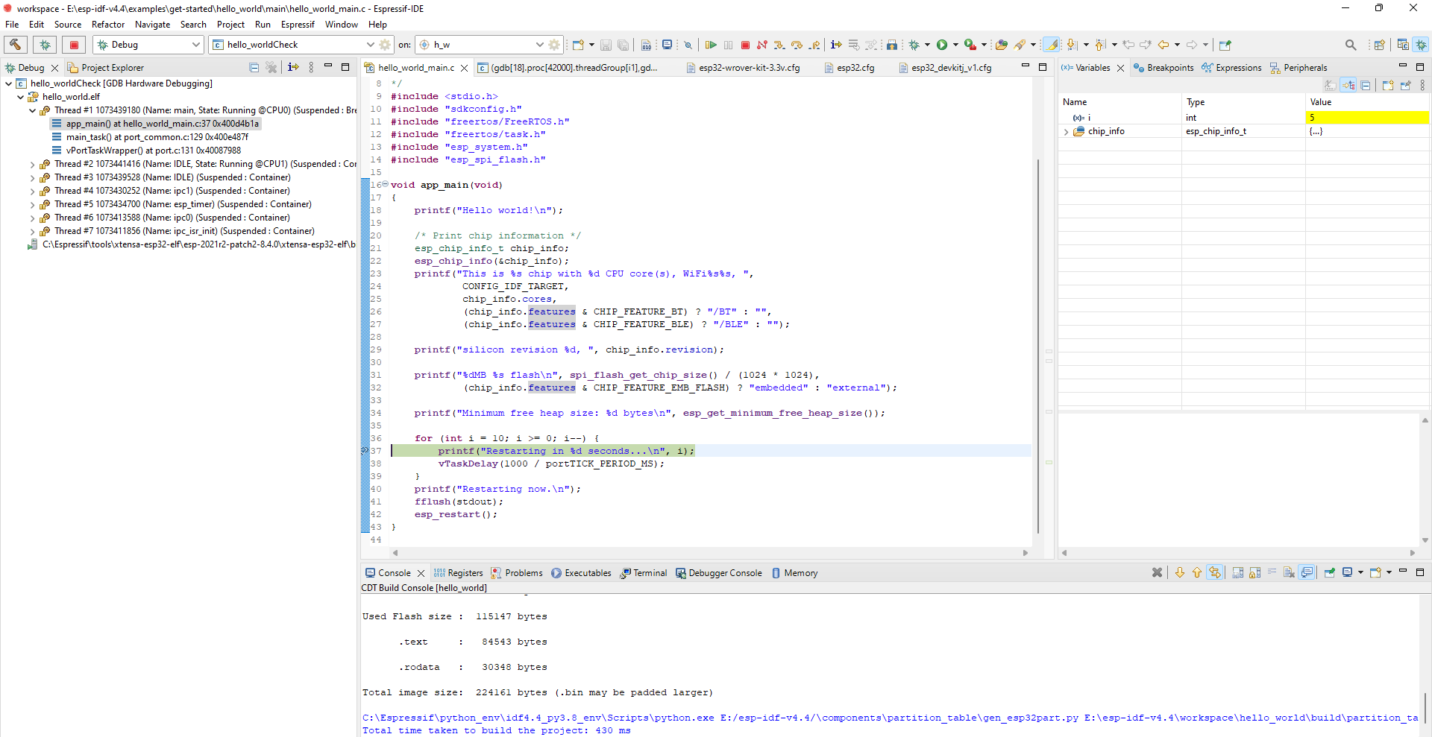Image resolution: width=1432 pixels, height=737 pixels.
Task: Click the Pin Console icon
Action: tap(1330, 572)
